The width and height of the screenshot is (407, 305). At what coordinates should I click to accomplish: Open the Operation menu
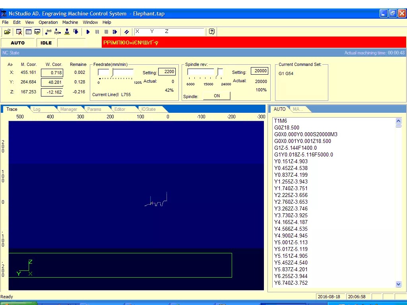(48, 22)
